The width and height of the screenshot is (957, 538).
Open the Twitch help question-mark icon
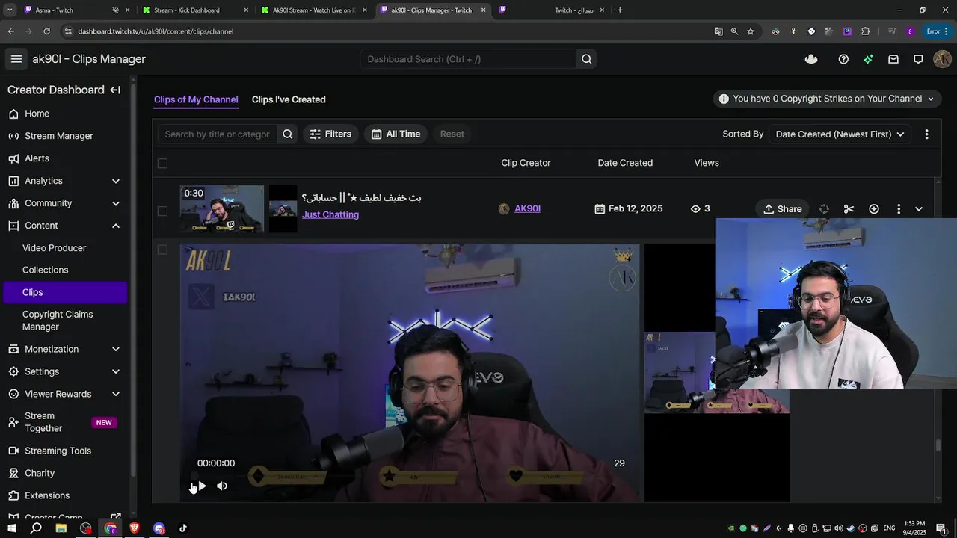[x=843, y=59]
